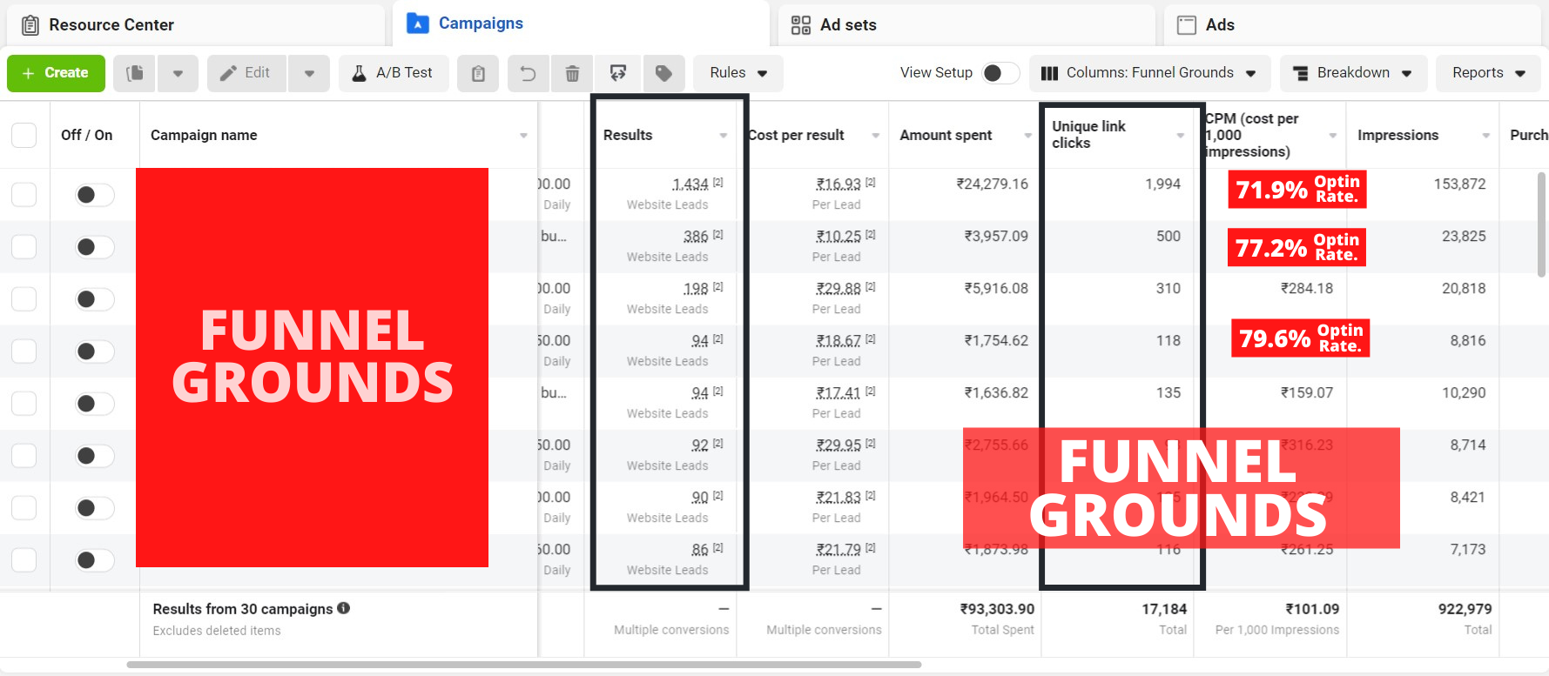The height and width of the screenshot is (676, 1549).
Task: Toggle the View Setup switch
Action: (x=1000, y=73)
